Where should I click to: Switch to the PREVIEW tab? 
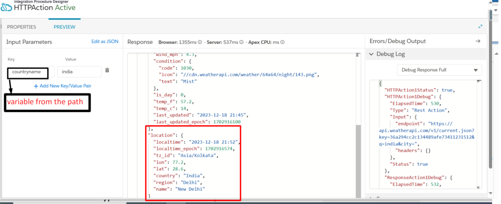click(x=65, y=27)
